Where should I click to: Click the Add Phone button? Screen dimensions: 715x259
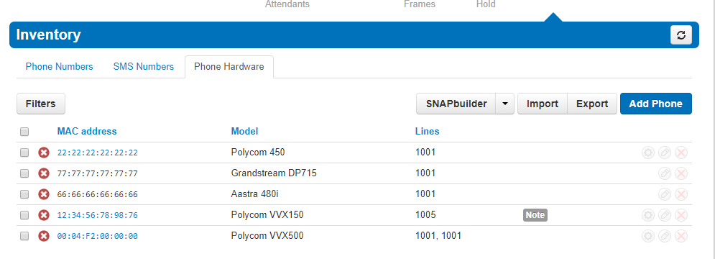tap(656, 104)
